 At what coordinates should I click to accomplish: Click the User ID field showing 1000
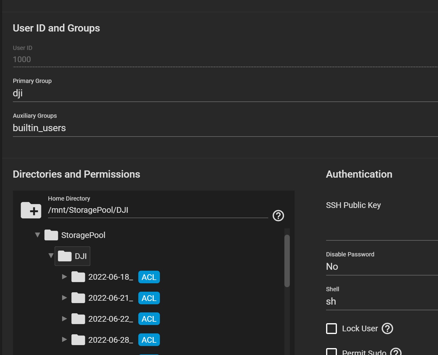click(x=225, y=59)
